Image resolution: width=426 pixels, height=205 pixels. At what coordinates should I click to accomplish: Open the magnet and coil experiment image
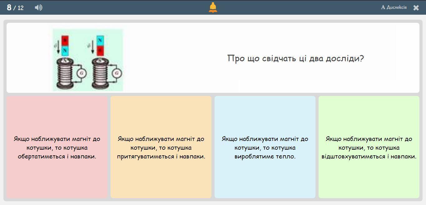click(x=88, y=60)
